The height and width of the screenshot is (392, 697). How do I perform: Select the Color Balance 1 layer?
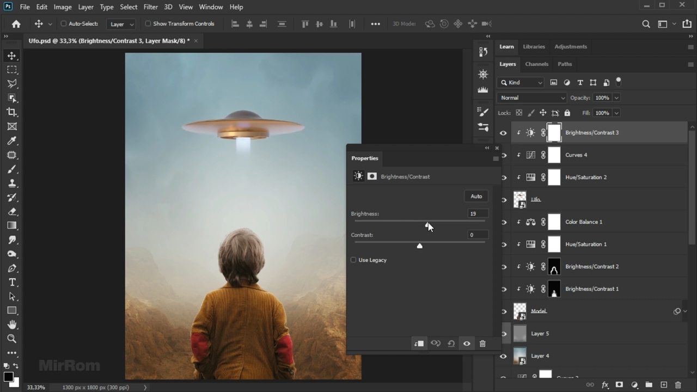584,222
